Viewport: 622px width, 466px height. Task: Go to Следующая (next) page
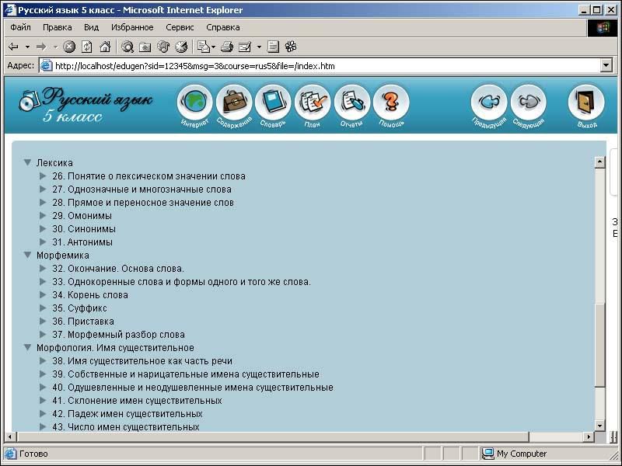pyautogui.click(x=529, y=103)
